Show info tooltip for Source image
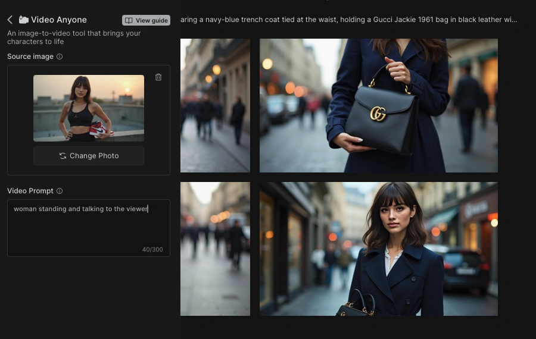Image resolution: width=536 pixels, height=339 pixels. [x=60, y=56]
